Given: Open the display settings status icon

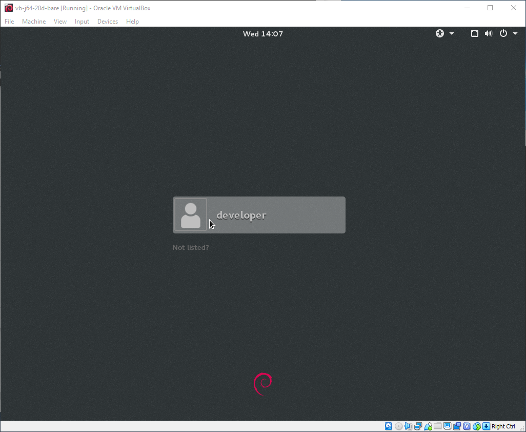Looking at the screenshot, I should click(447, 426).
